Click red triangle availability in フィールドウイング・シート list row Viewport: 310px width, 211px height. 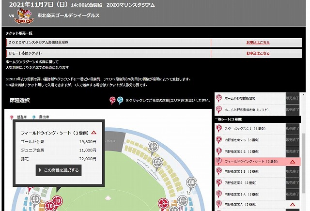pyautogui.click(x=293, y=162)
